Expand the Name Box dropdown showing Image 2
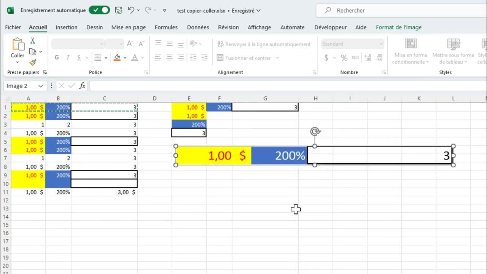The height and width of the screenshot is (274, 487). pos(41,86)
